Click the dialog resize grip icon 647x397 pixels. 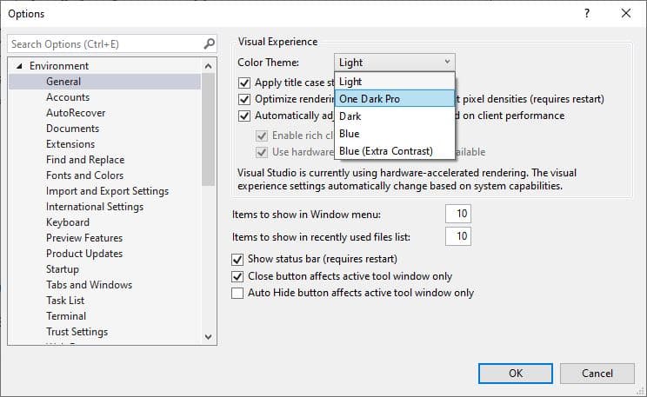[x=640, y=390]
